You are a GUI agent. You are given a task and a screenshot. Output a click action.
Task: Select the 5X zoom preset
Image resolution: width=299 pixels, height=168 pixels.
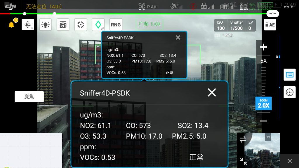264,61
